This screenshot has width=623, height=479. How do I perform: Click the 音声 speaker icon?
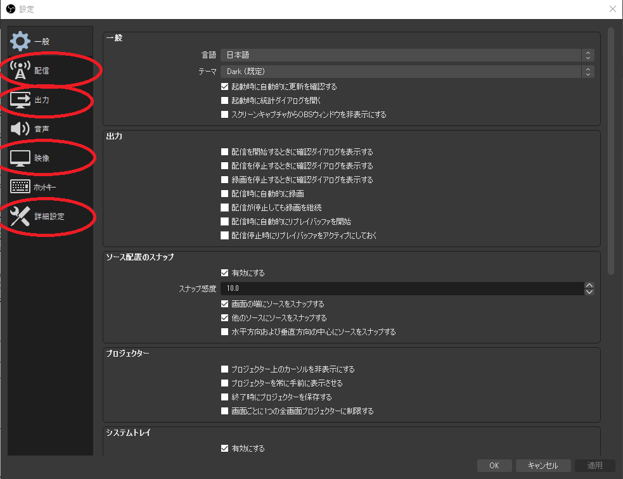tap(20, 129)
